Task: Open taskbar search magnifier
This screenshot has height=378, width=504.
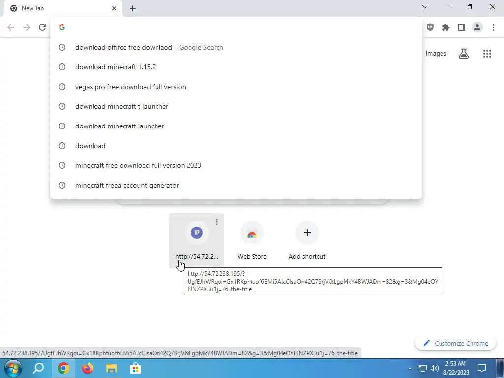Action: (x=38, y=368)
